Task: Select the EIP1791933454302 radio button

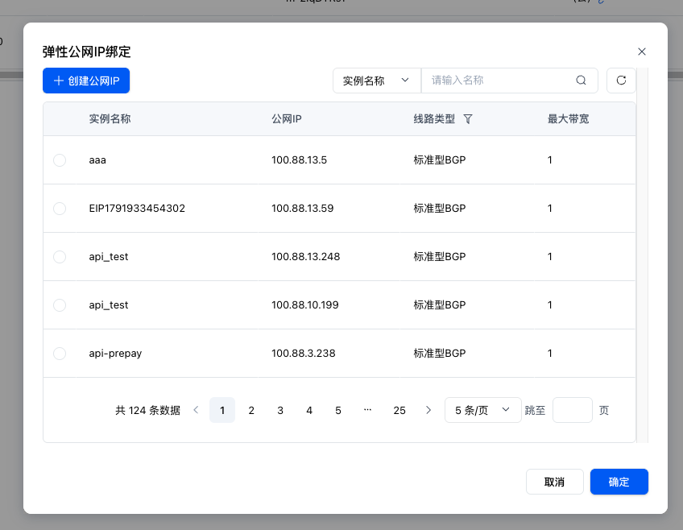Action: [x=60, y=209]
